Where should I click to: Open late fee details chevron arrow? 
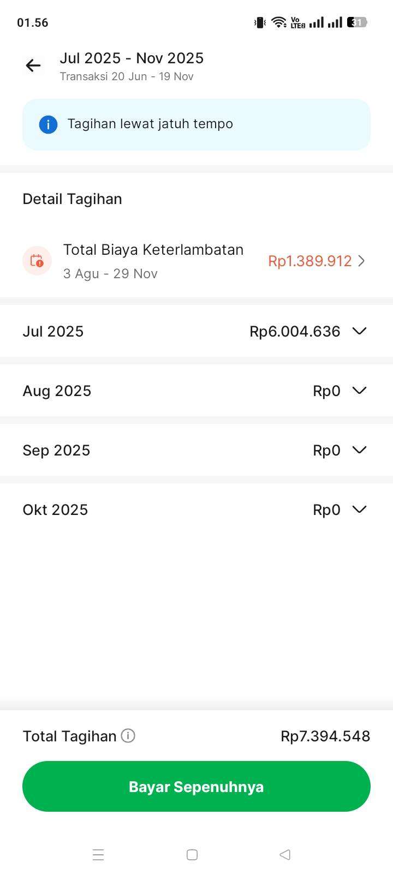pyautogui.click(x=361, y=261)
